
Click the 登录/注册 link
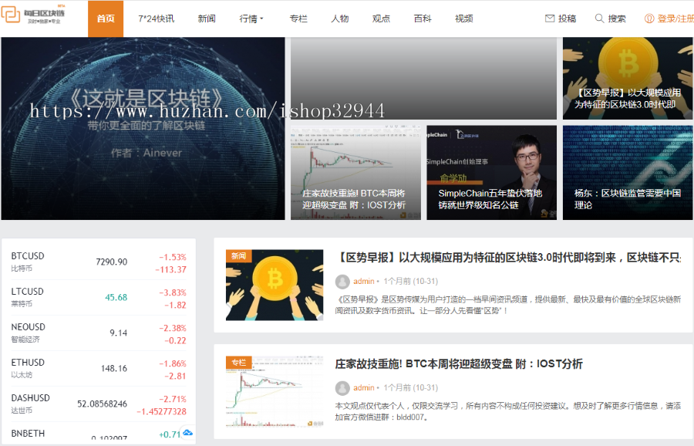pyautogui.click(x=675, y=19)
